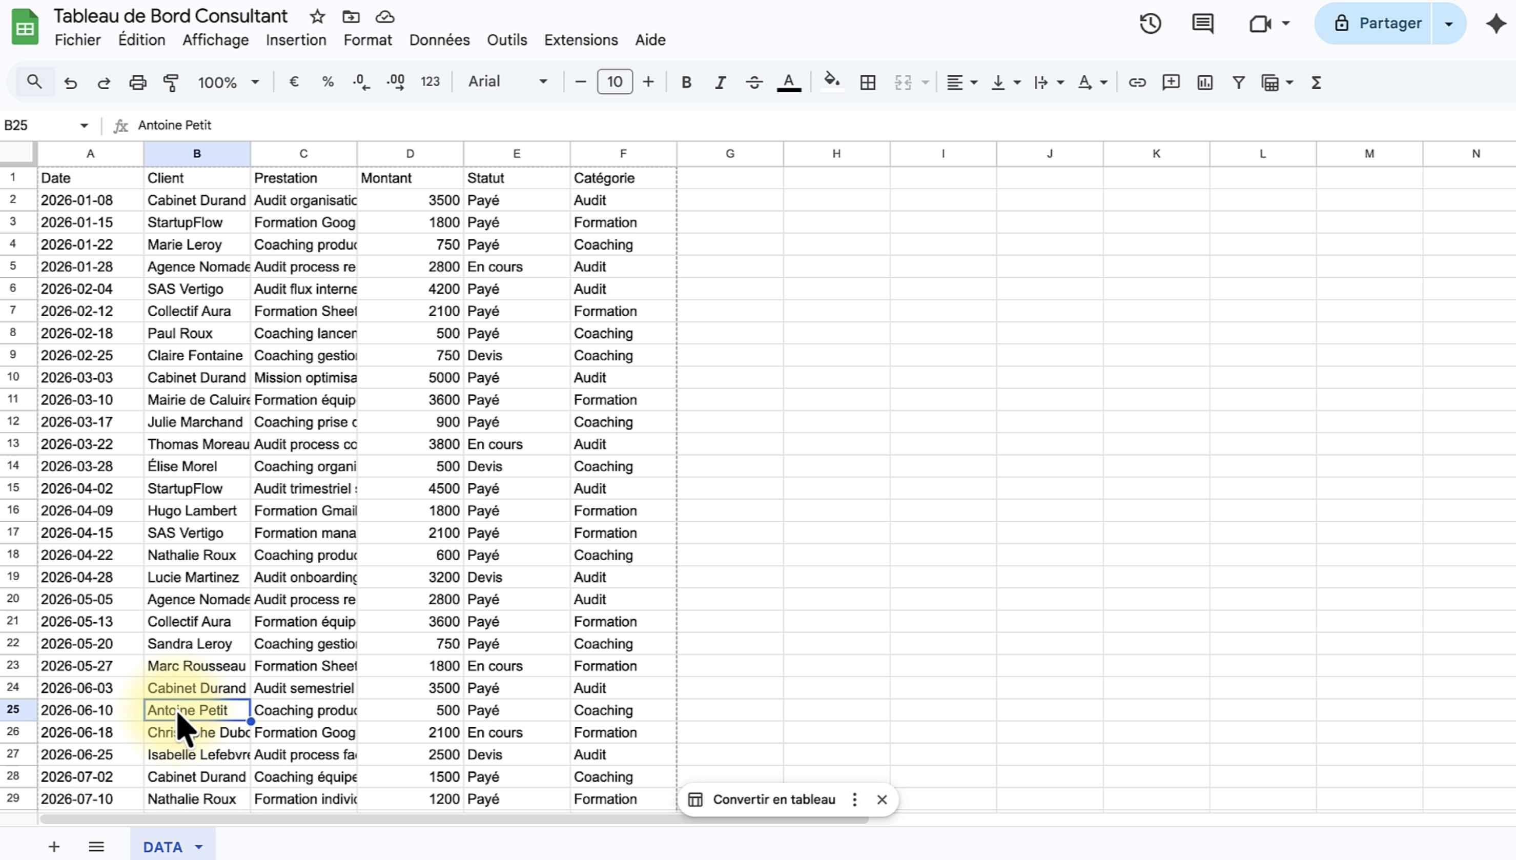Click the B25 name box field
The image size is (1516, 860).
pos(38,125)
